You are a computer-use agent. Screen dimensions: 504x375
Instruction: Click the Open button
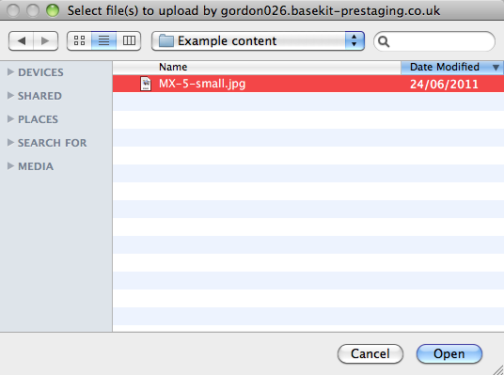coord(449,353)
